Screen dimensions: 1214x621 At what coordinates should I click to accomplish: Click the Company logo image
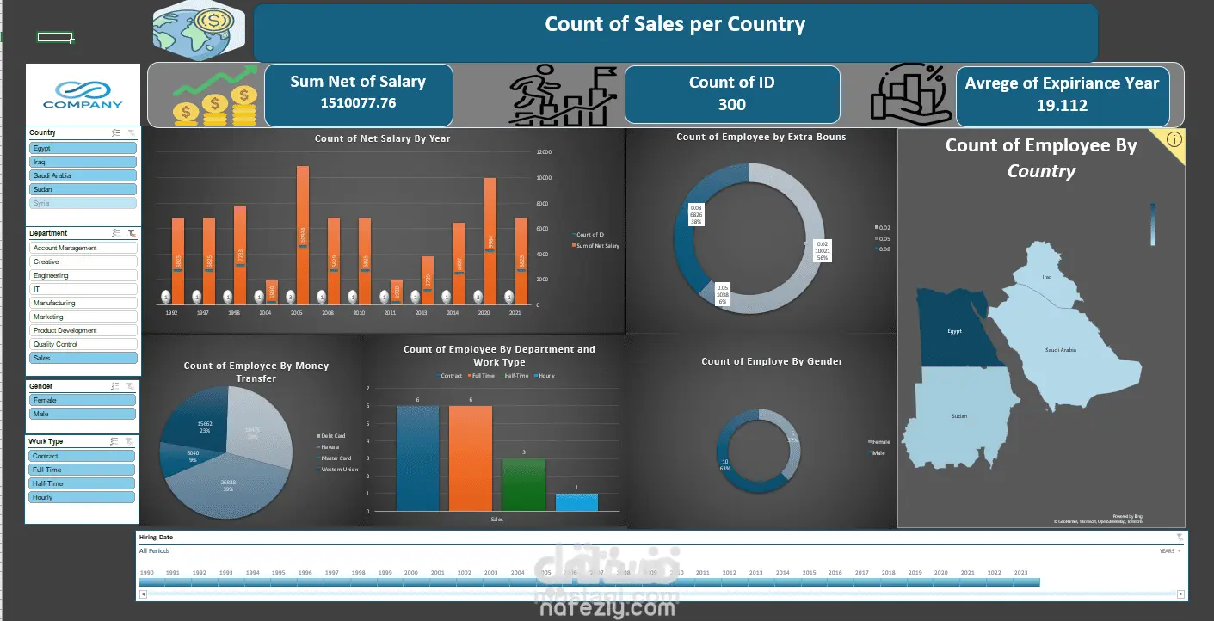83,95
